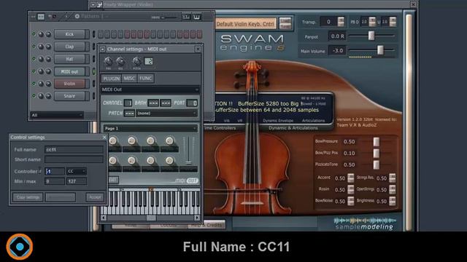Toggle the first Kick step button
467x262 pixels.
(101, 34)
